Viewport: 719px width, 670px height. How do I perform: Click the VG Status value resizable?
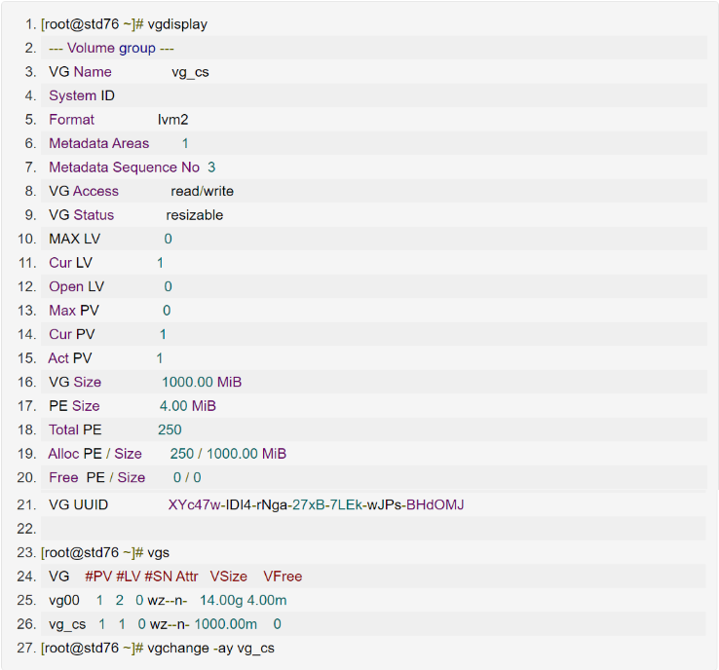click(194, 215)
